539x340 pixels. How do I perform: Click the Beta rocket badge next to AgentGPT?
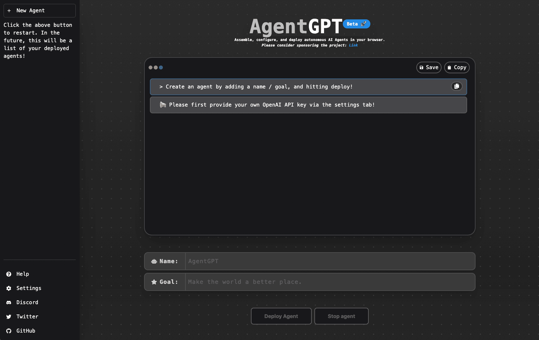click(356, 24)
